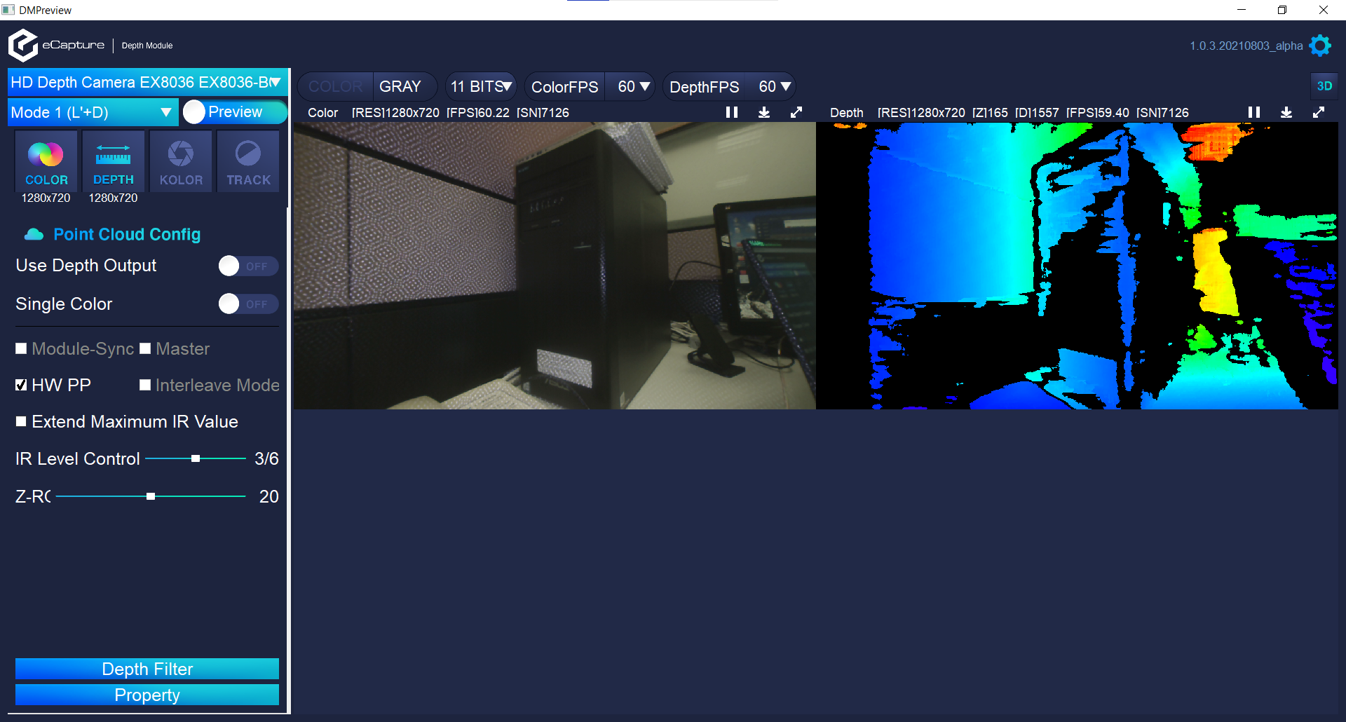Image resolution: width=1346 pixels, height=722 pixels.
Task: Open the Property panel
Action: click(147, 695)
